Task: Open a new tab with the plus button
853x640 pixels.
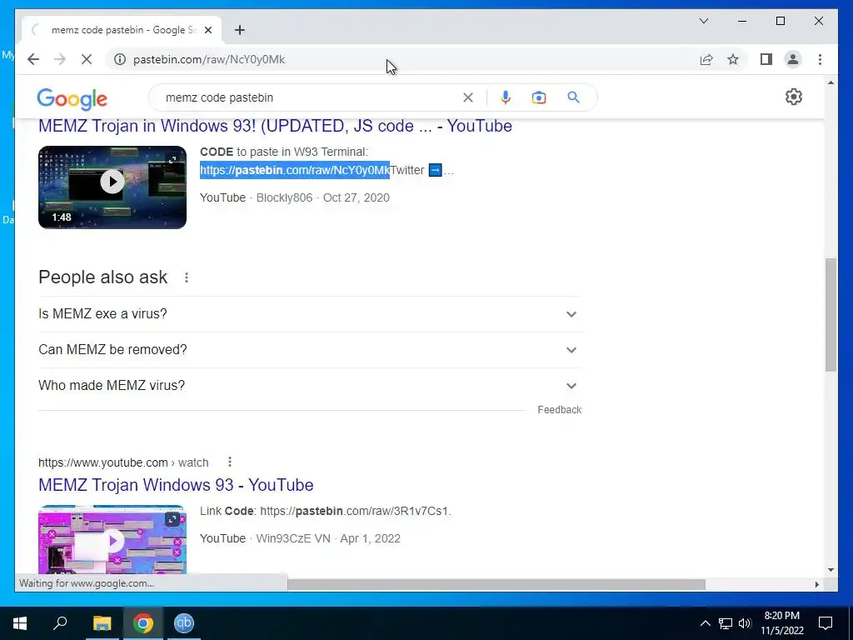Action: (x=240, y=30)
